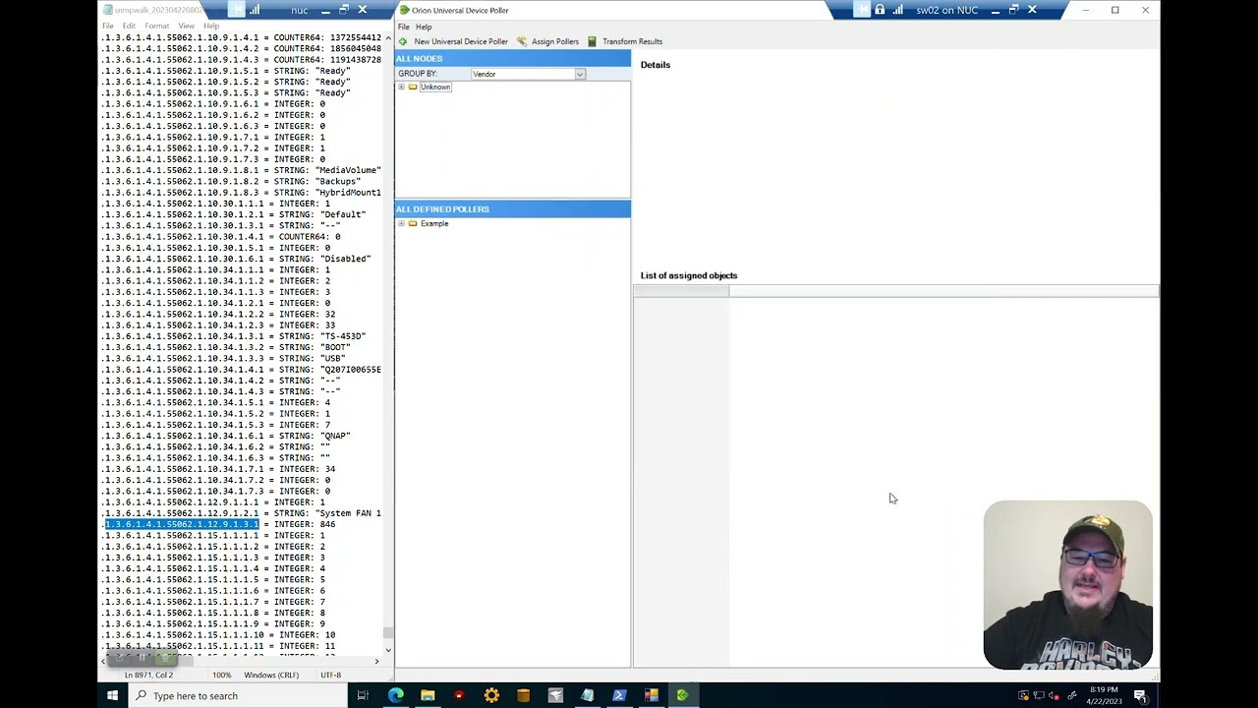Select the Example tree item
Image resolution: width=1258 pixels, height=708 pixels.
coord(434,223)
